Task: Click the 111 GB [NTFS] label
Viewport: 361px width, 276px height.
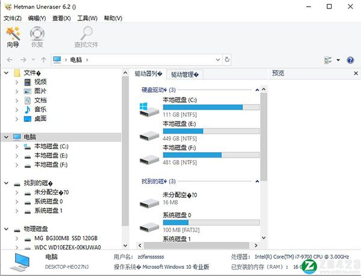Action: coord(180,114)
